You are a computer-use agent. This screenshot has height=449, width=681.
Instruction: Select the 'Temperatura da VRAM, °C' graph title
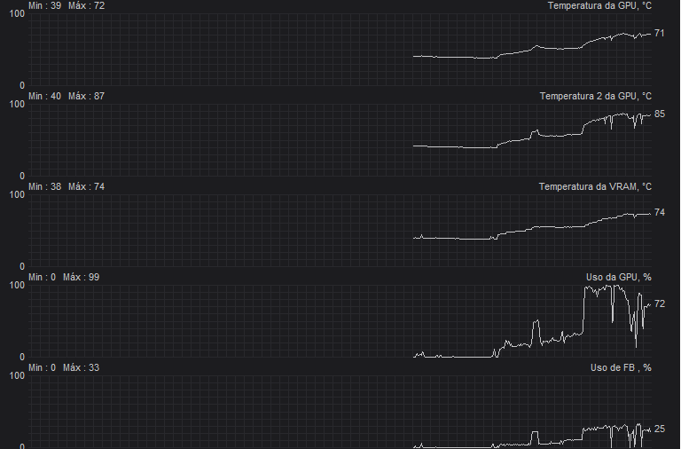596,186
